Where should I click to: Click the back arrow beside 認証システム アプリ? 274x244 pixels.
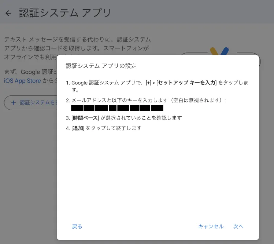click(x=8, y=13)
